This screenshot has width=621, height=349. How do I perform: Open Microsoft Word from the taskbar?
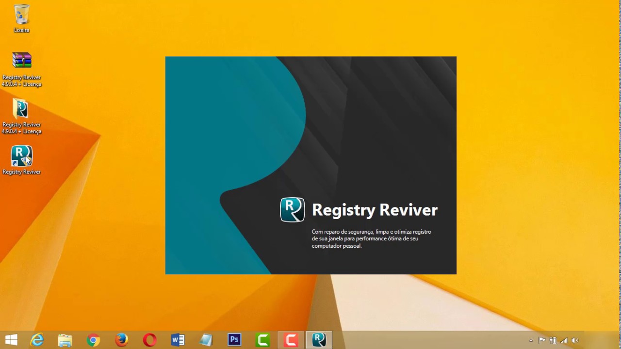pos(178,340)
